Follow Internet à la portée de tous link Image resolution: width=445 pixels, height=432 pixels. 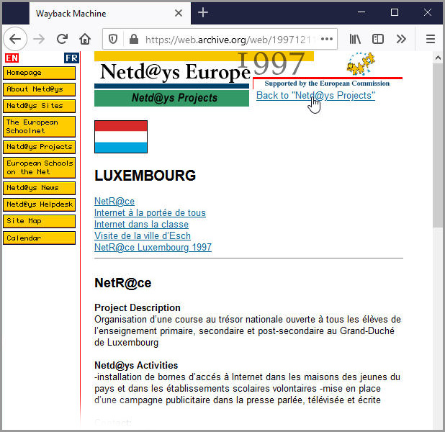150,213
